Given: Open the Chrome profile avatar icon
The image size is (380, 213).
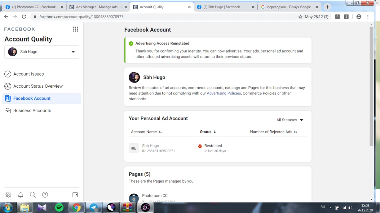Looking at the screenshot, I should (x=359, y=17).
